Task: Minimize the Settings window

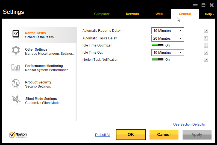Action: [195, 5]
